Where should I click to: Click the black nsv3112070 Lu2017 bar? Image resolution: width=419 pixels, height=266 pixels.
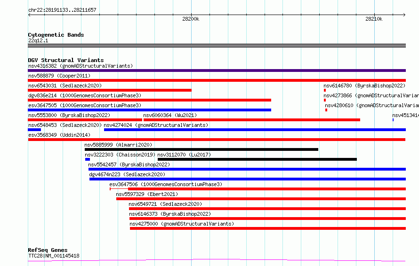click(x=257, y=159)
